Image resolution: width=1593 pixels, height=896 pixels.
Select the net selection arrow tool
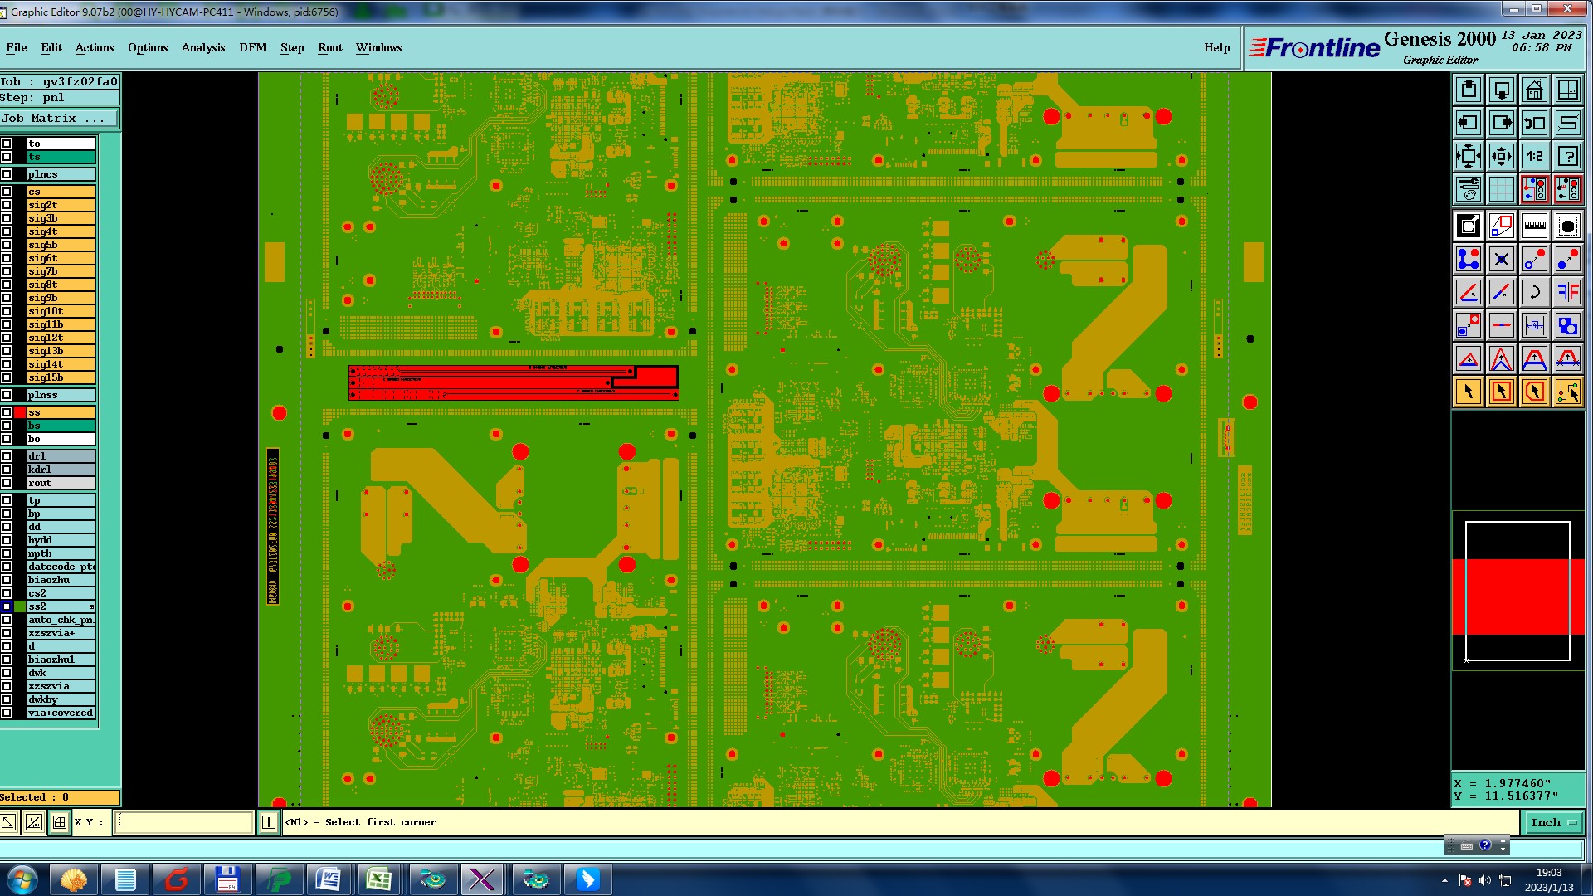coord(1567,392)
